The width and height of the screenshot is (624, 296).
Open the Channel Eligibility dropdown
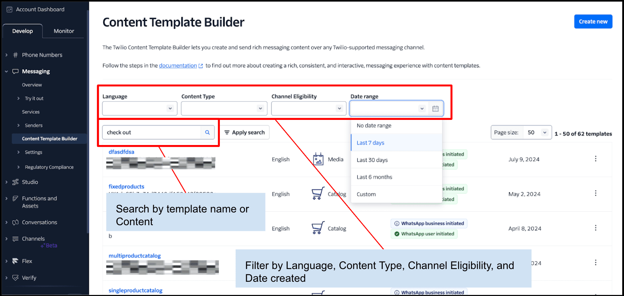[309, 109]
